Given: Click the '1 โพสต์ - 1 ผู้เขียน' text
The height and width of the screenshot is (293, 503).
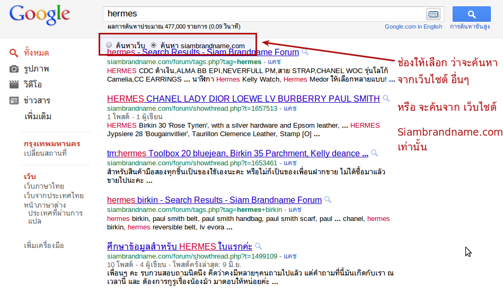Looking at the screenshot, I should coord(135,117).
